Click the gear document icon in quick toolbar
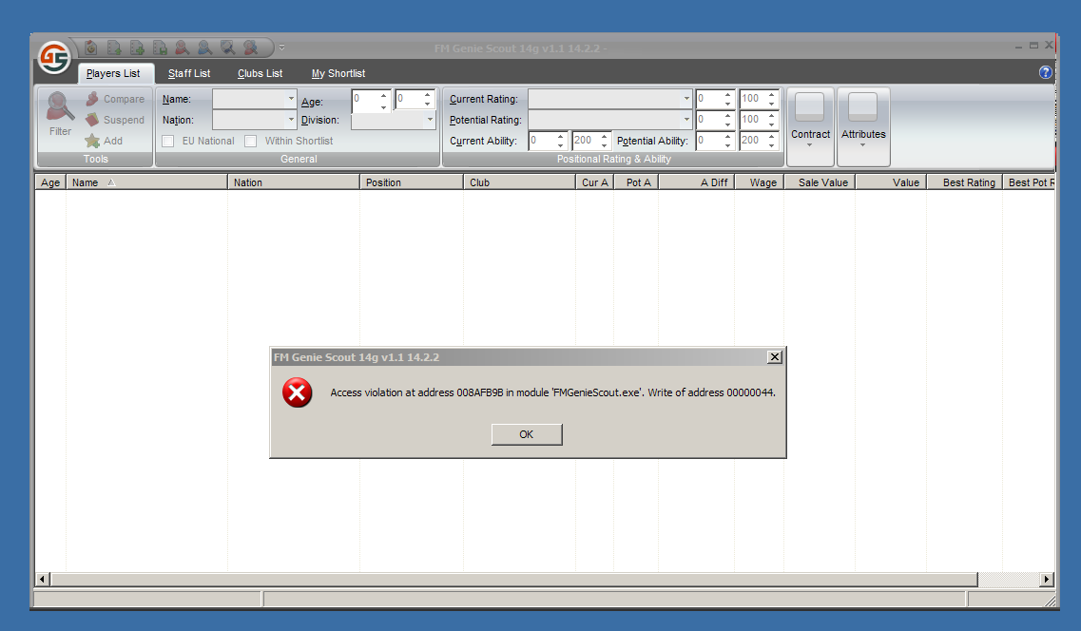The height and width of the screenshot is (631, 1081). [x=91, y=48]
